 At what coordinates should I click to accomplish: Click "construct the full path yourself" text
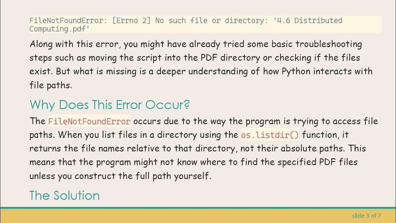143,176
